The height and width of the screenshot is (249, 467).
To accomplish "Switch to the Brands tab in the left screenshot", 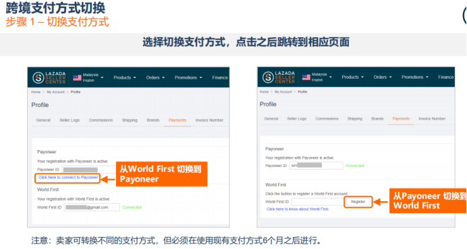I will [153, 120].
